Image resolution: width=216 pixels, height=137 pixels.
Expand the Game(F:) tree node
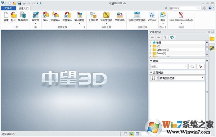[151, 53]
